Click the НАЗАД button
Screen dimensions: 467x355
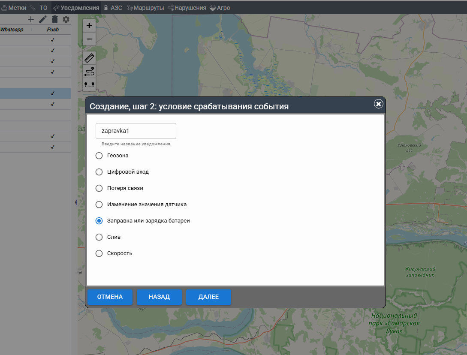point(159,297)
